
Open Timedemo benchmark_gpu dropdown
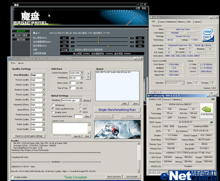(81, 100)
